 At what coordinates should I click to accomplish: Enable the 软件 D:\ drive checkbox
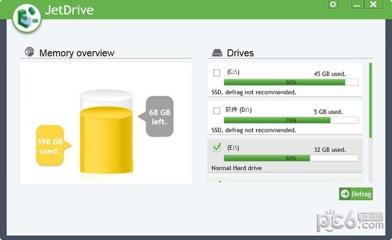tap(216, 111)
